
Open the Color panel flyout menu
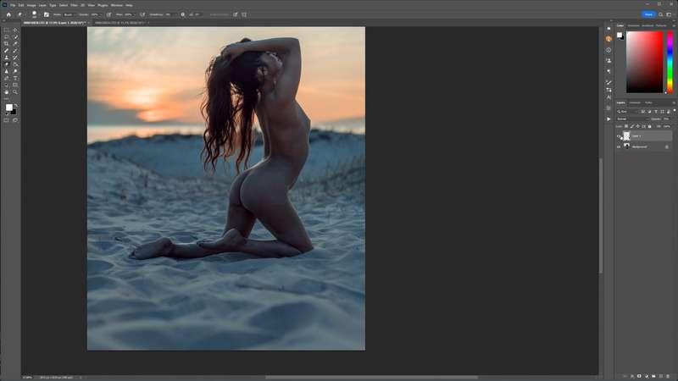point(674,26)
